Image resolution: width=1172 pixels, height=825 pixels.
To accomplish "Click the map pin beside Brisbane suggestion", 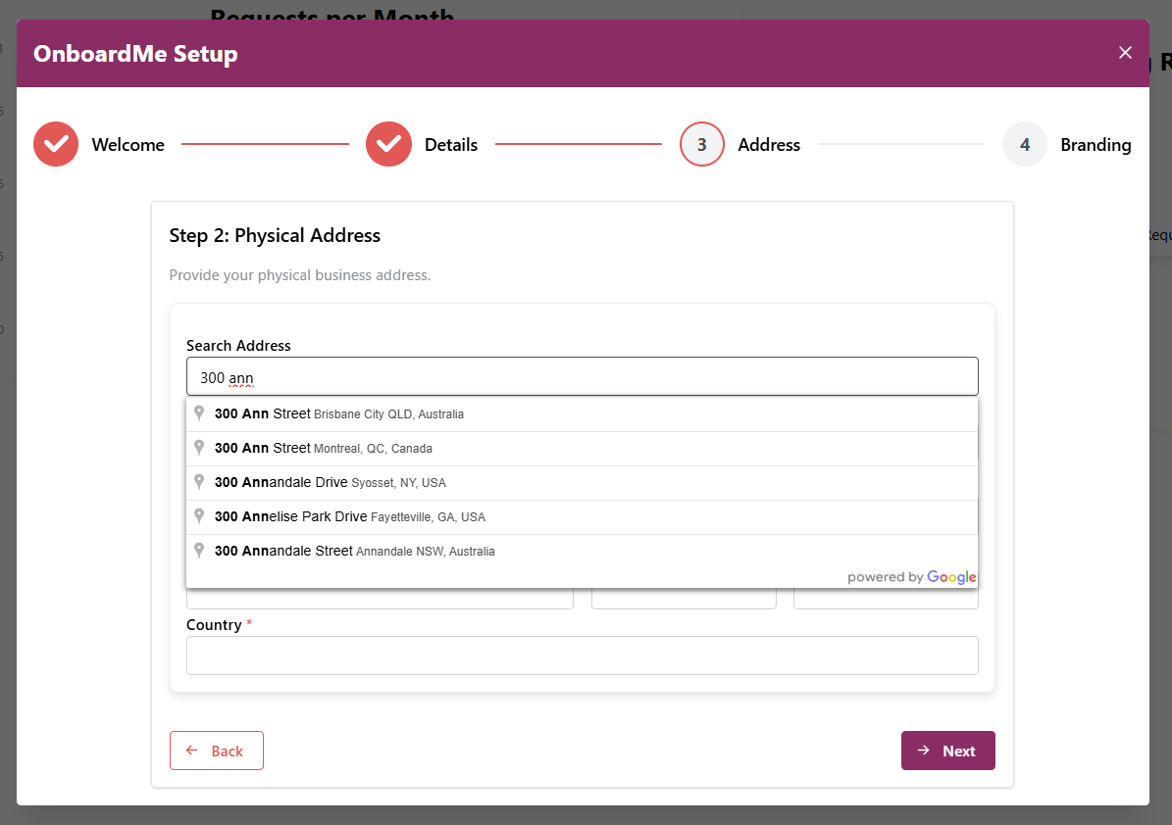I will (x=199, y=413).
